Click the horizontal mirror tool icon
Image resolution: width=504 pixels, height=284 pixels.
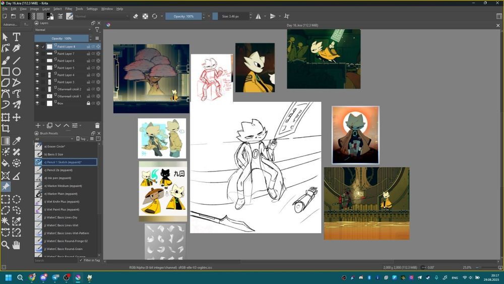[x=258, y=16]
